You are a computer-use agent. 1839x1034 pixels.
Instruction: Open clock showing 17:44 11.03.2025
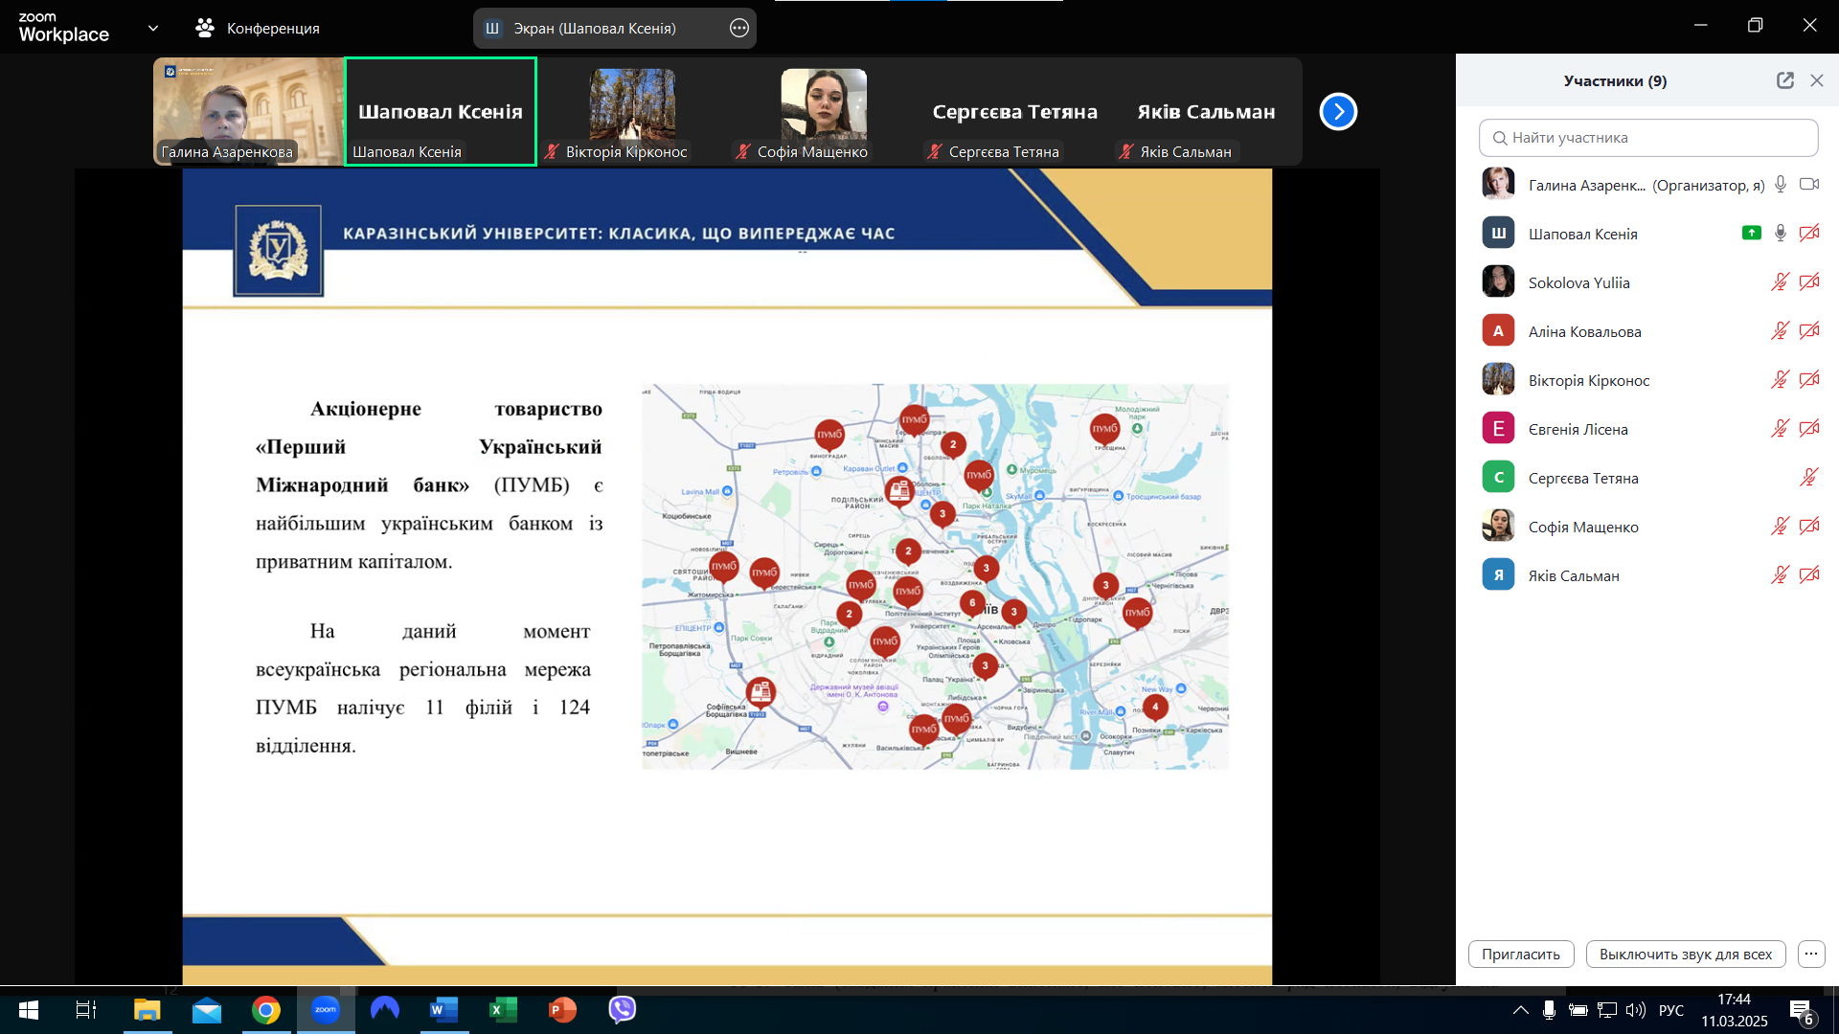pos(1735,1010)
